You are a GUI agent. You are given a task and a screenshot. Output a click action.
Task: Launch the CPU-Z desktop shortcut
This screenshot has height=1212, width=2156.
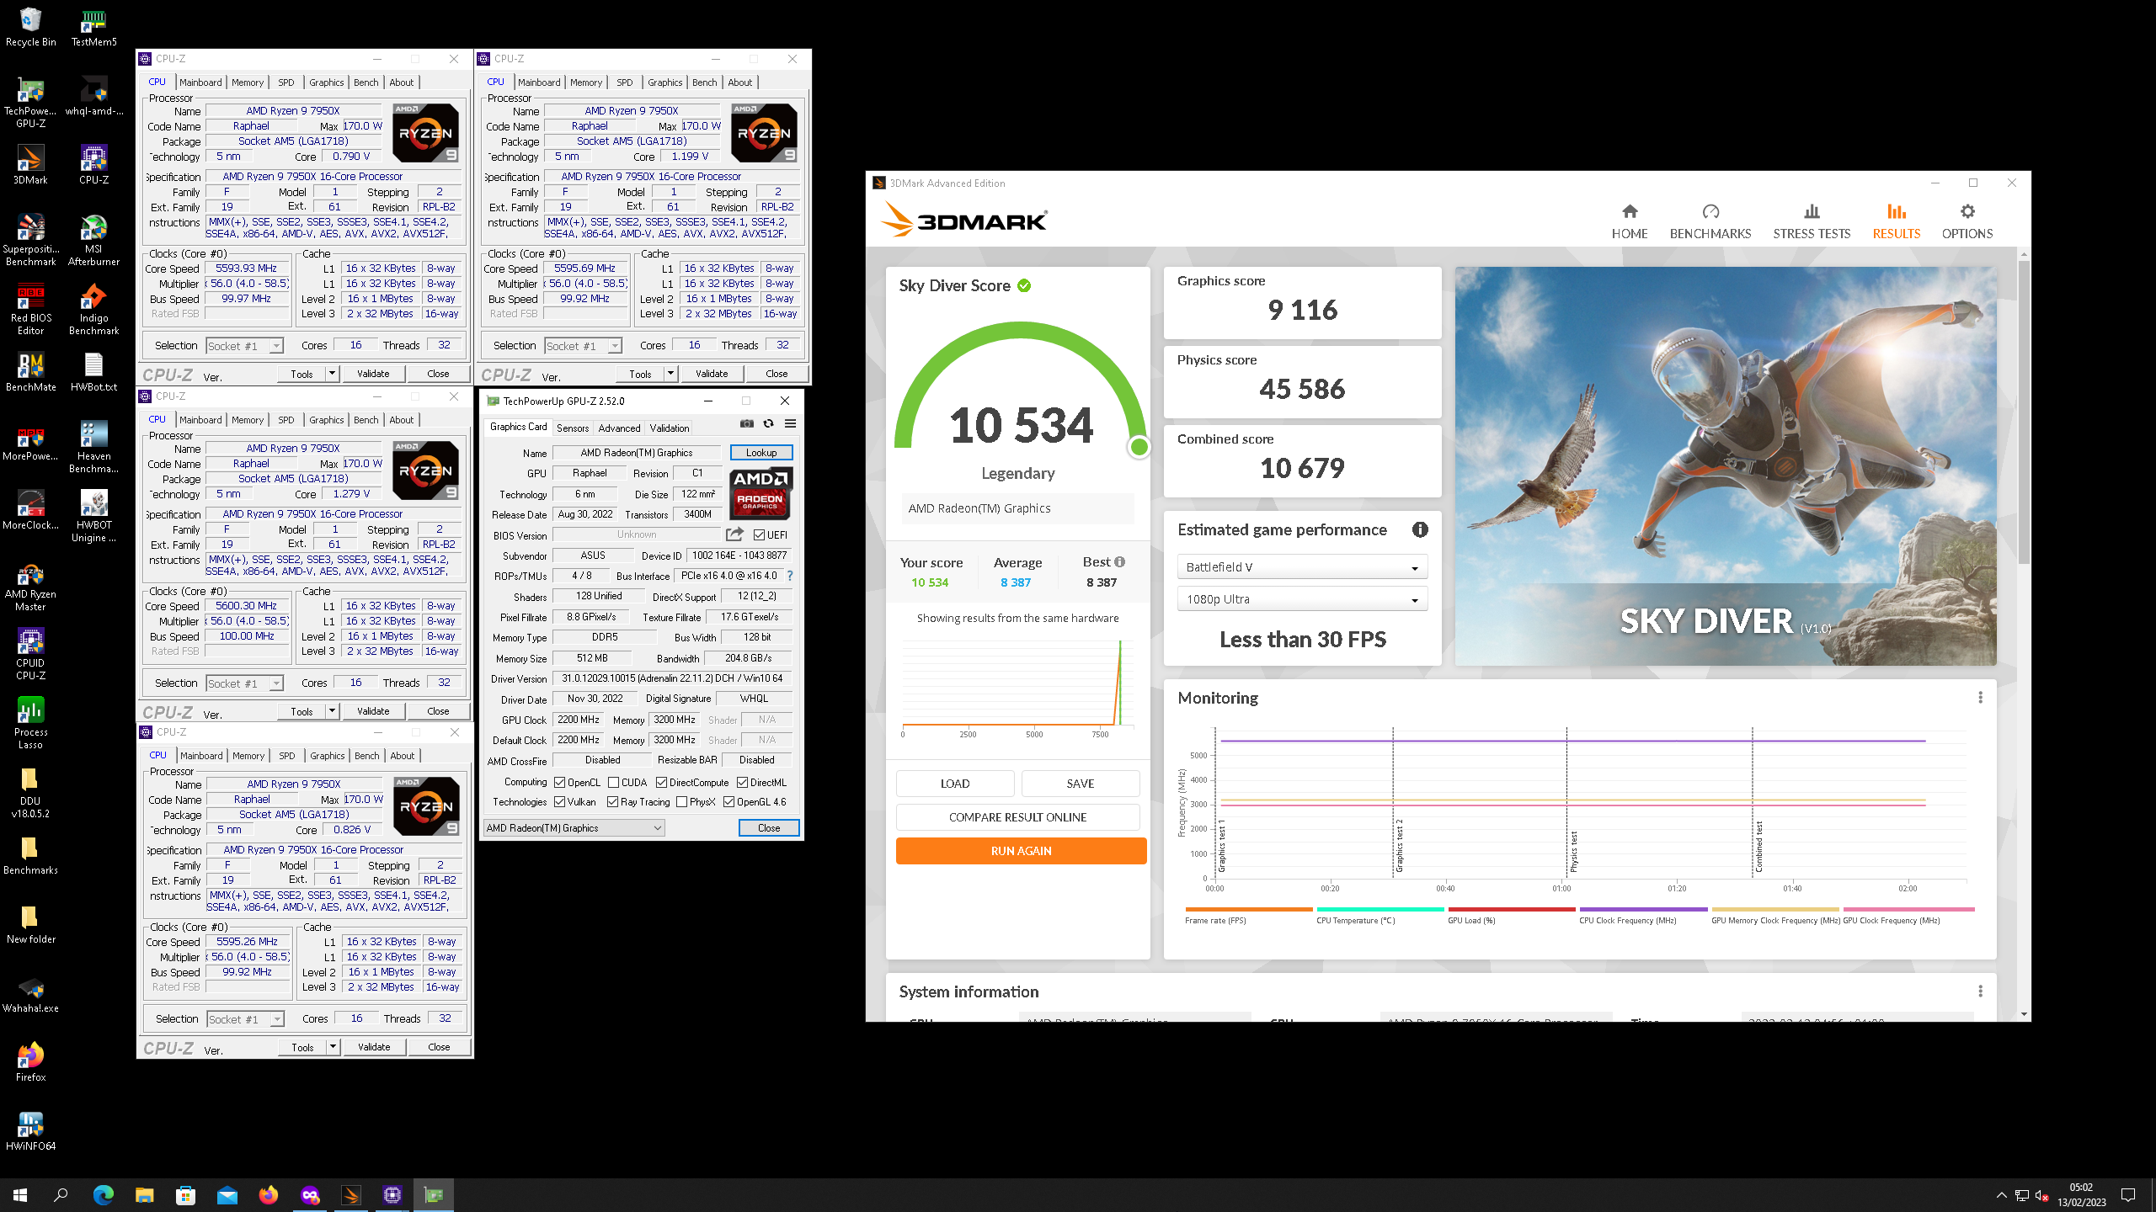point(93,165)
